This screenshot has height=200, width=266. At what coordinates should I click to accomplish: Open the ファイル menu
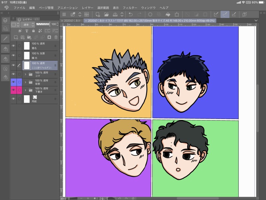pos(19,8)
